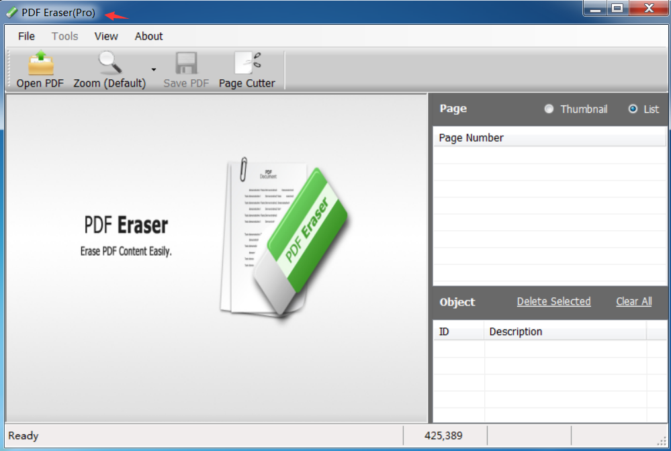Open the File menu
Image resolution: width=671 pixels, height=451 pixels.
tap(26, 36)
